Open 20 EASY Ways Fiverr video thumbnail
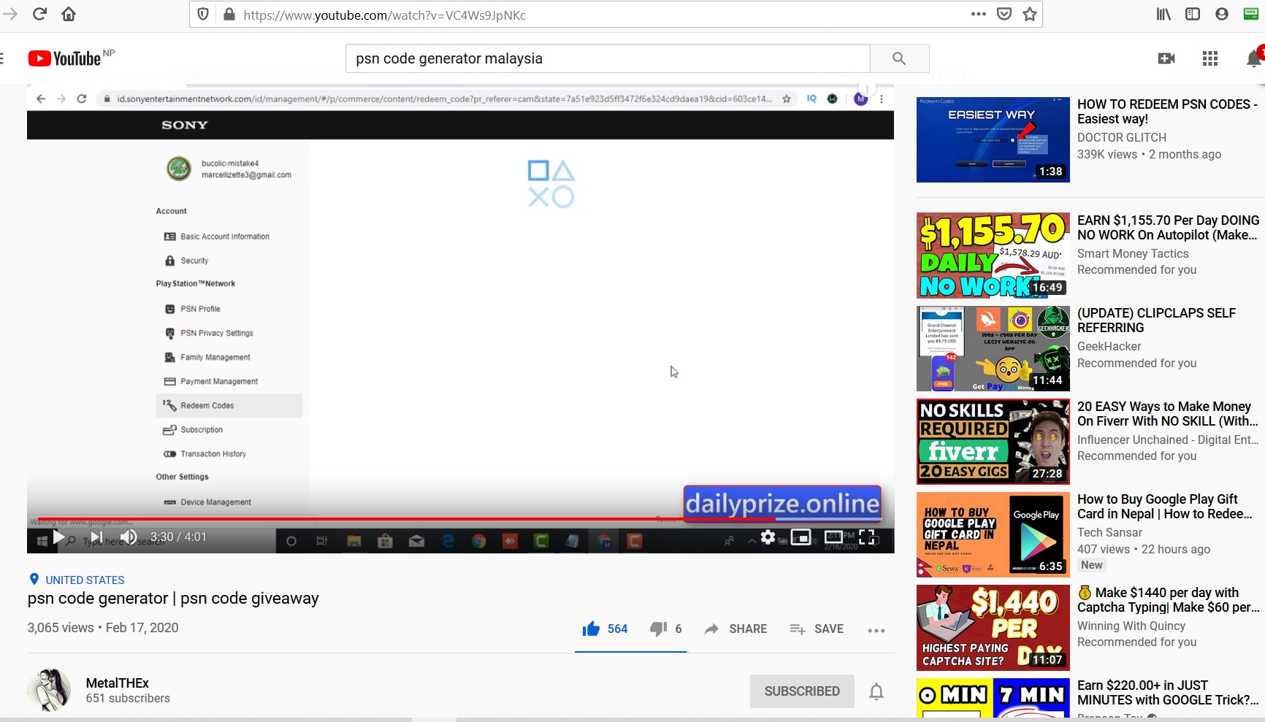Screen dimensions: 1265x722 coord(993,442)
